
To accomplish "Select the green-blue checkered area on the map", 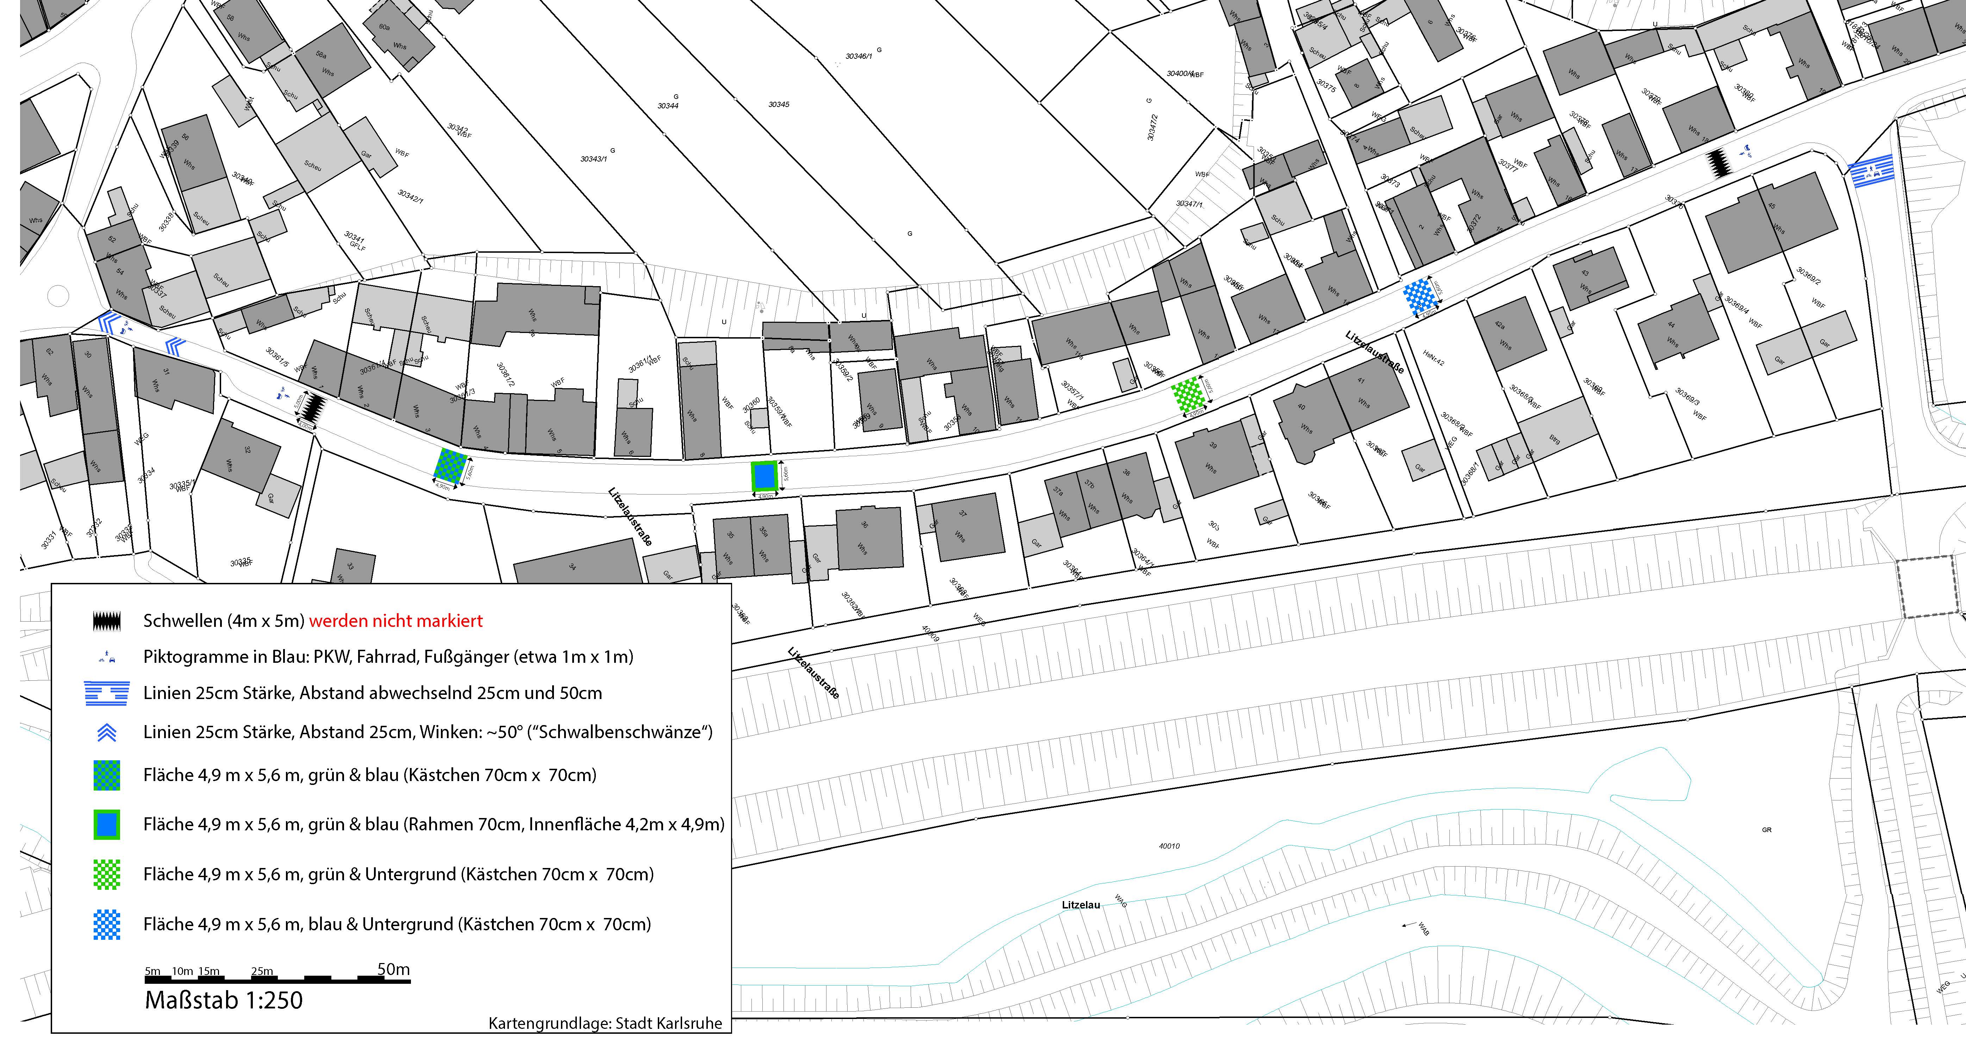I will pyautogui.click(x=450, y=465).
